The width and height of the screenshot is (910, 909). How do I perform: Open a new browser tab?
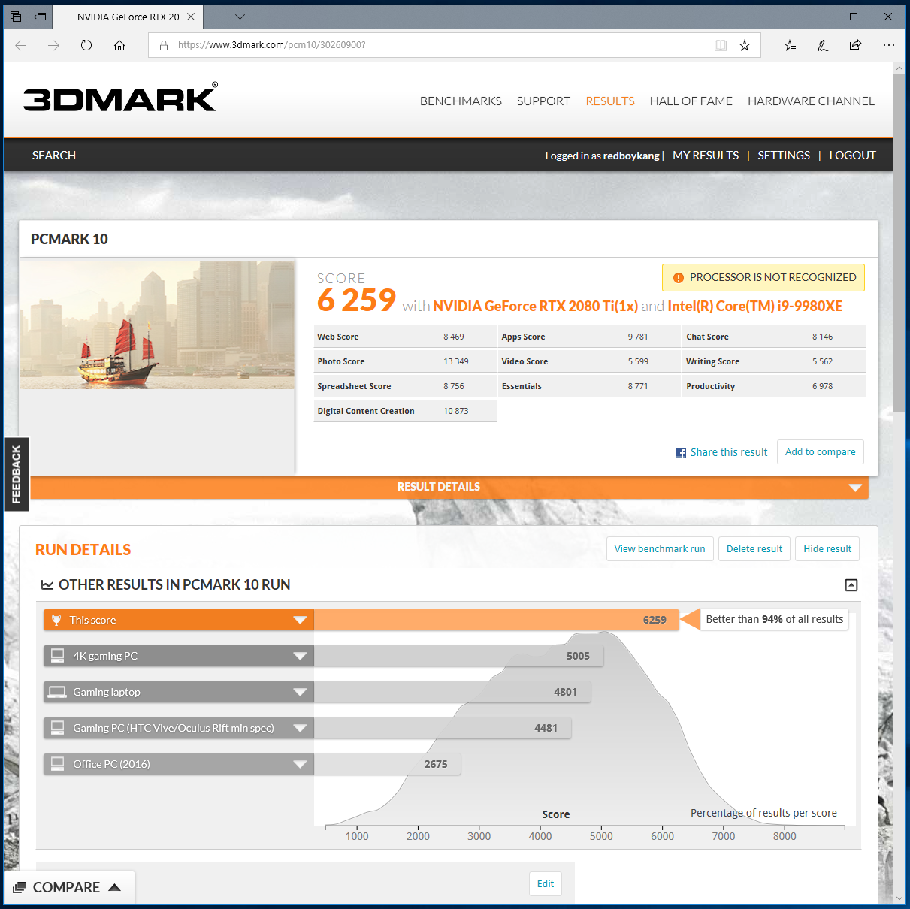216,17
